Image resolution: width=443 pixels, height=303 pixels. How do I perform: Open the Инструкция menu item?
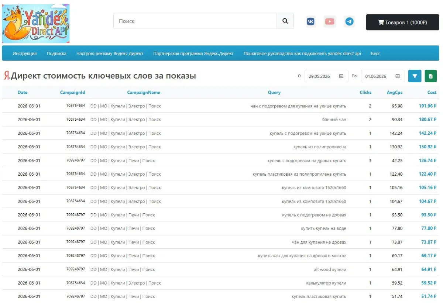[x=25, y=54]
